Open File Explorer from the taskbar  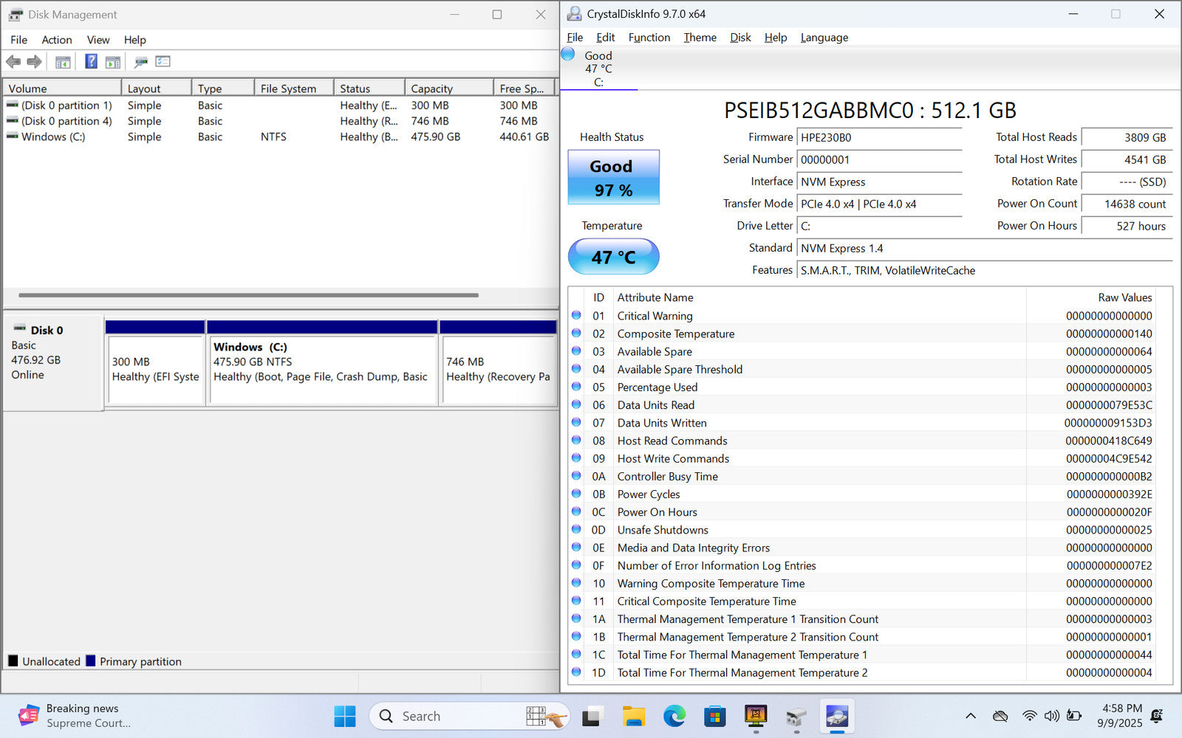coord(633,716)
